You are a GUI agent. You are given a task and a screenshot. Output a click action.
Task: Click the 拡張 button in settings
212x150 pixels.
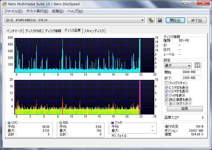click(185, 109)
